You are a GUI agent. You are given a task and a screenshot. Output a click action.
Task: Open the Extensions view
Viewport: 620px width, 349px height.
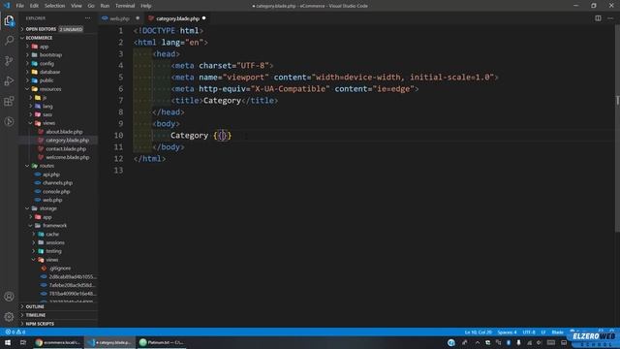9,101
